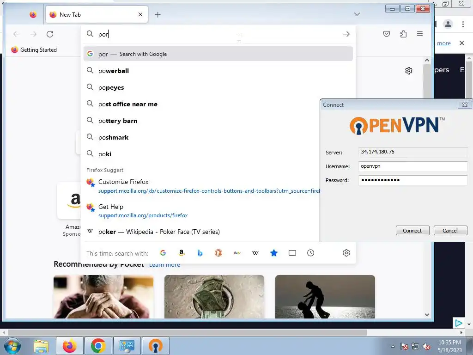Open search settings gear in urlbar
473x355 pixels.
tap(346, 253)
